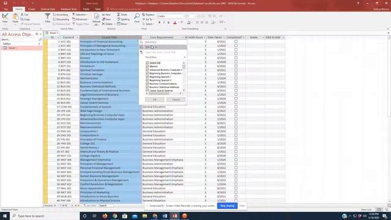Uncheck Beginning Spanish I filter option
Image resolution: width=391 pixels, height=220 pixels.
coord(147,77)
